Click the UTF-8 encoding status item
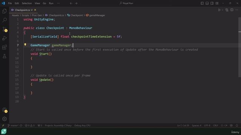The width and height of the screenshot is (241, 135). coord(207,126)
